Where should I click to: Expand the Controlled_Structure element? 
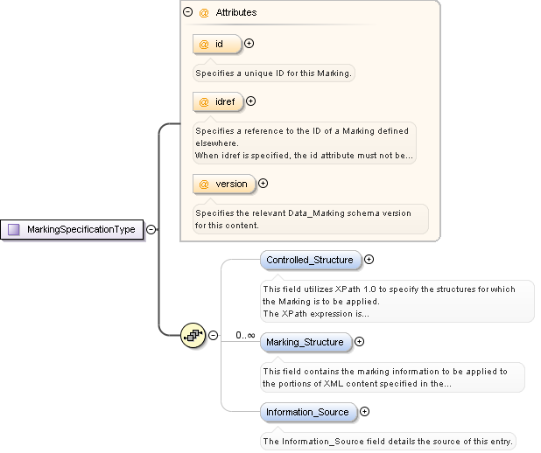click(369, 259)
